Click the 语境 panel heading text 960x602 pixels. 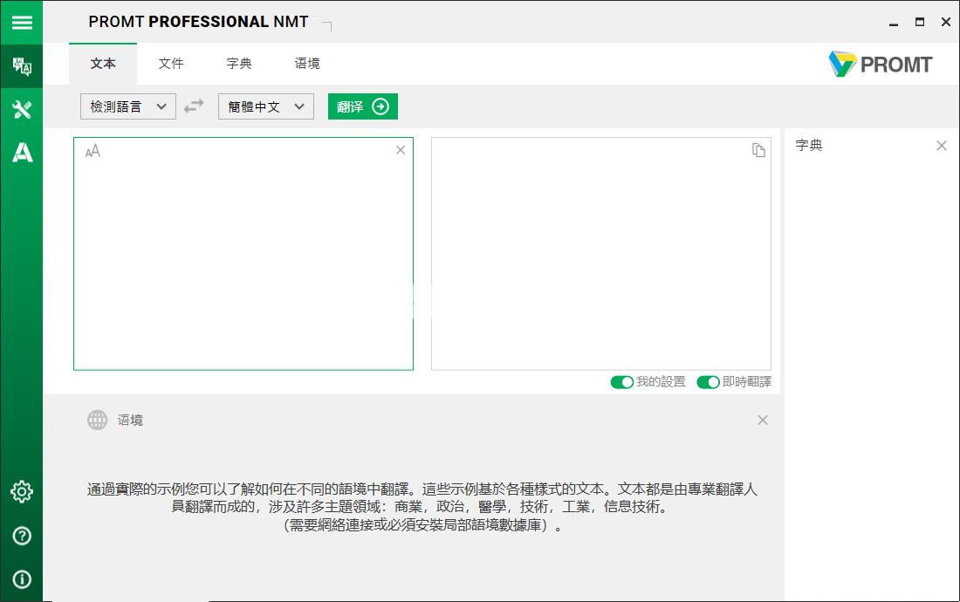(x=130, y=421)
